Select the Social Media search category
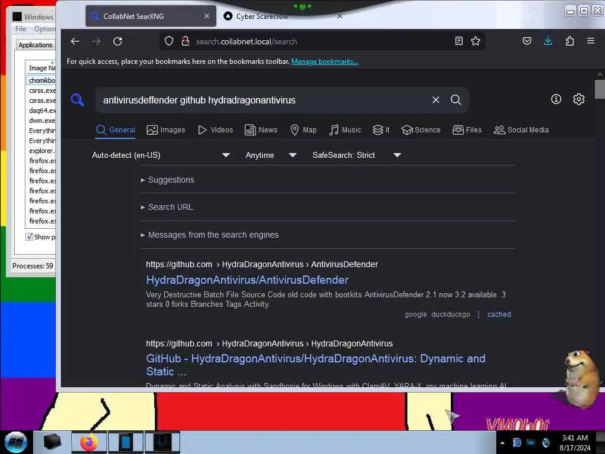The image size is (605, 454). [x=521, y=130]
